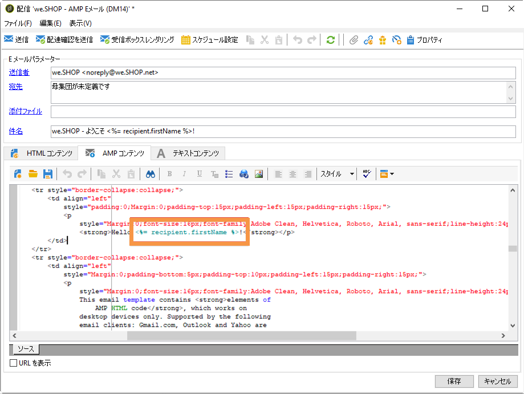524x394 pixels.
Task: Click the 件名 subject link
Action: [16, 131]
